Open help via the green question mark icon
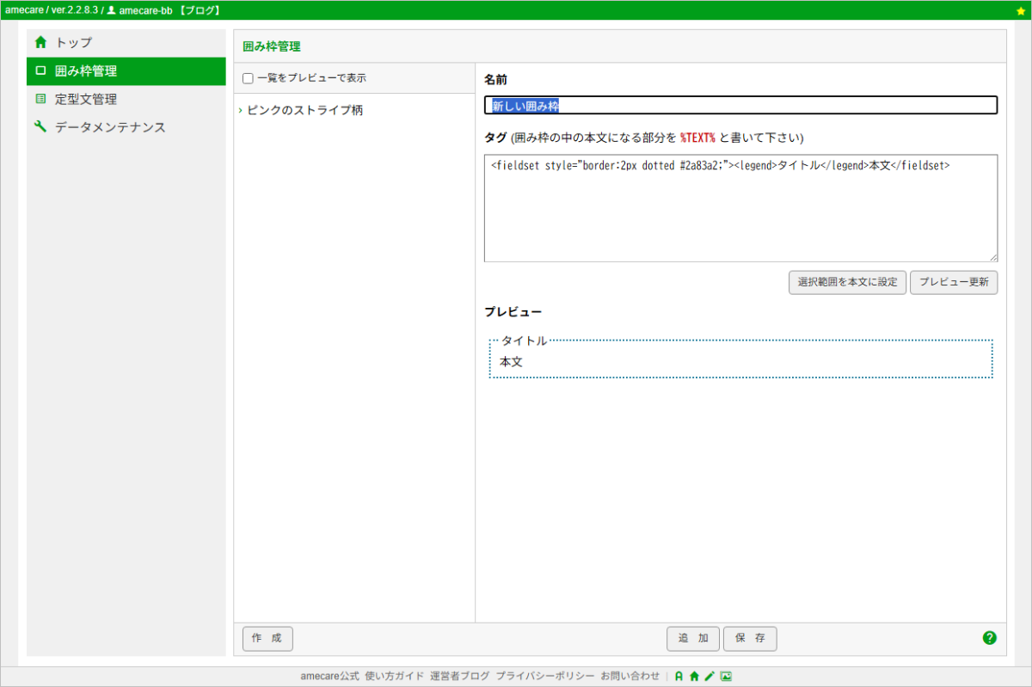Screen dimensions: 1032x687 pyautogui.click(x=989, y=638)
